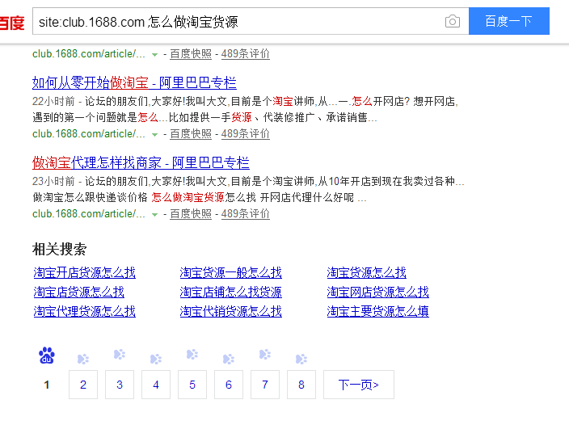Select related search 淘宝开店货源怎么找
Viewport: 569px width, 425px height.
point(84,272)
